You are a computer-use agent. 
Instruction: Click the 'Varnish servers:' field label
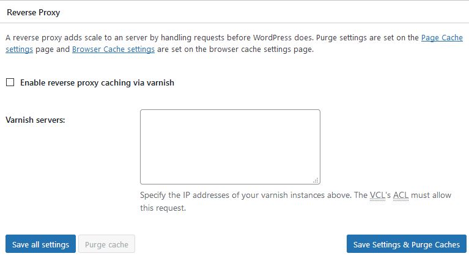point(35,120)
